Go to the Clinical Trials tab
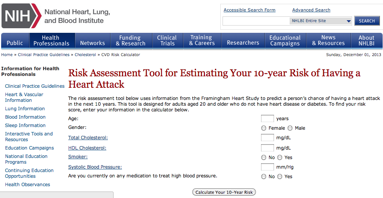Image resolution: width=383 pixels, height=198 pixels. pos(167,40)
